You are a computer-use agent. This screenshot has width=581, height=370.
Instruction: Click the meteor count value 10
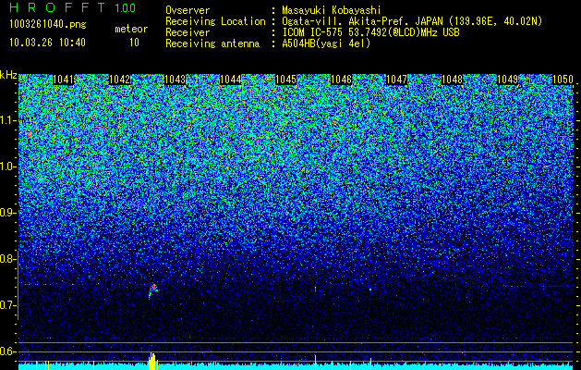[134, 43]
